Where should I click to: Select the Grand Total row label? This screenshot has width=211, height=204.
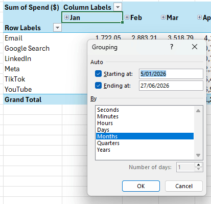23,99
